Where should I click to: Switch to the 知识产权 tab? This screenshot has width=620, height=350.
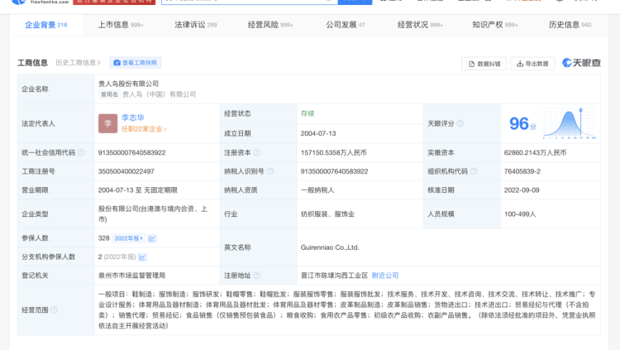495,25
